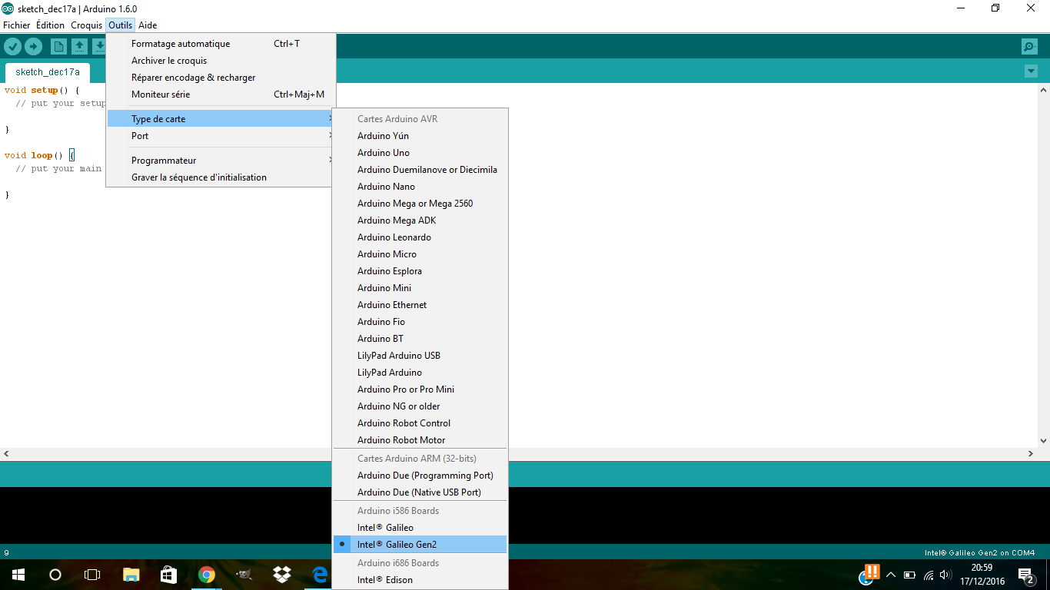Open Google Chrome from the taskbar
Screen dimensions: 1050x590
206,575
